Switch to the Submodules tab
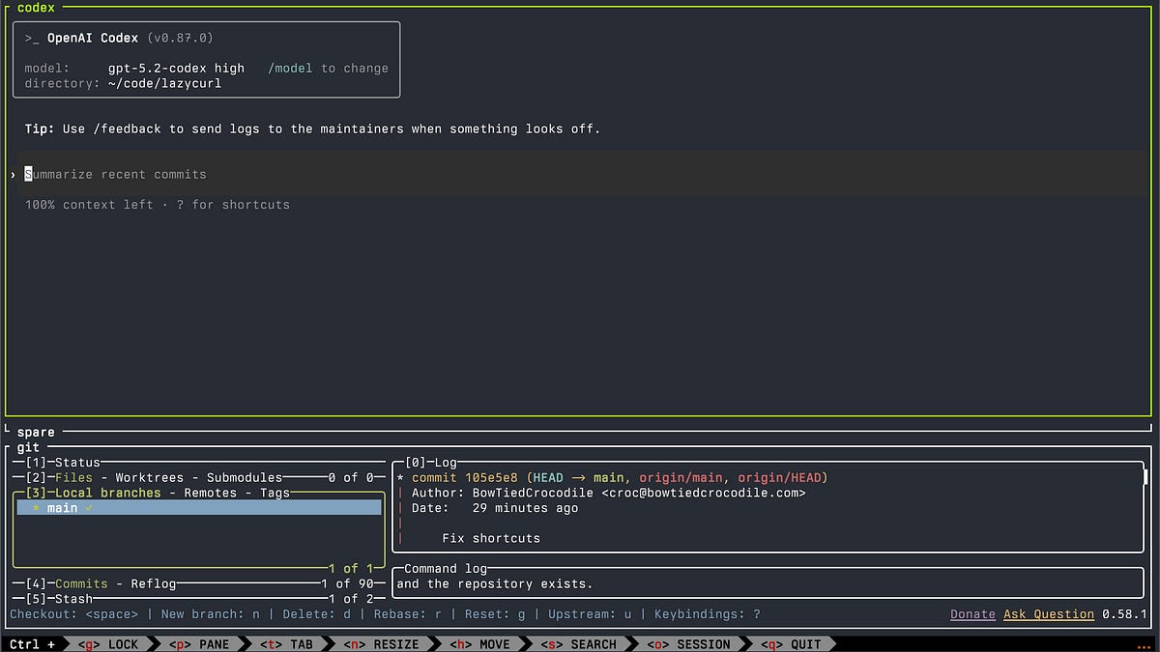The width and height of the screenshot is (1160, 652). coord(246,477)
